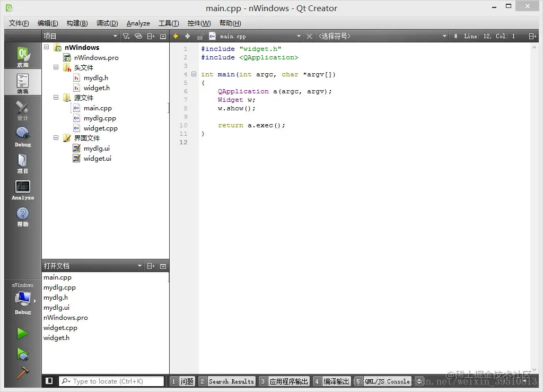
Task: Open the 打开文档 pane dropdown
Action: [x=92, y=266]
